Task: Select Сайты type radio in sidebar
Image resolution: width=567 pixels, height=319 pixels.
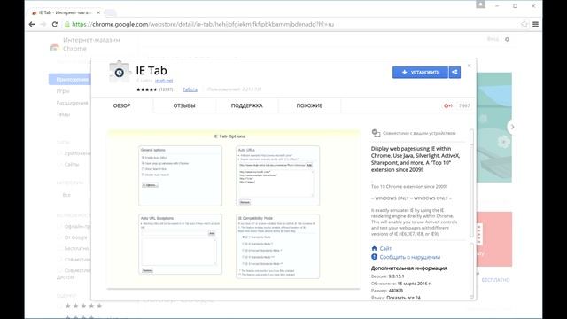Action: (x=59, y=165)
